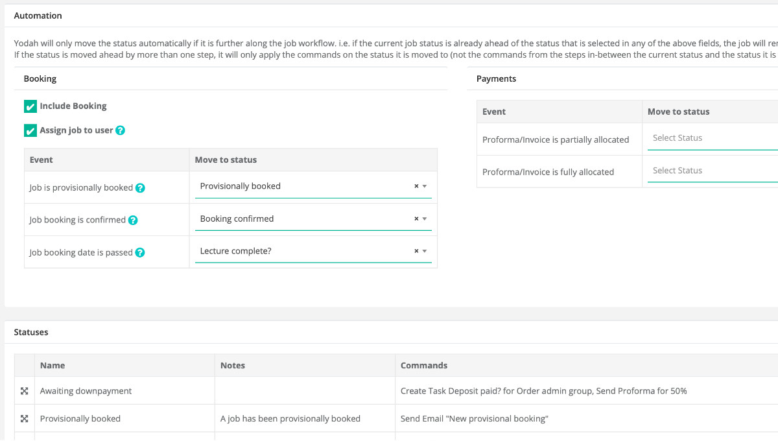The width and height of the screenshot is (778, 441).
Task: Click the Name column header in Statuses
Action: click(53, 366)
